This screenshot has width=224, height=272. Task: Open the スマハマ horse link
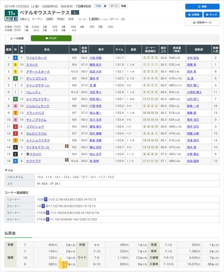tap(32, 65)
